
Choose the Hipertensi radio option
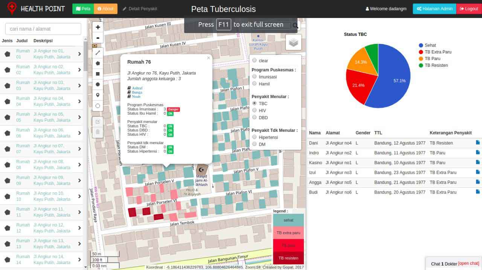click(x=255, y=137)
